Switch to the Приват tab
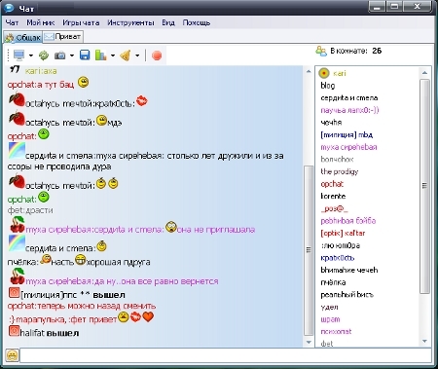 [x=63, y=37]
